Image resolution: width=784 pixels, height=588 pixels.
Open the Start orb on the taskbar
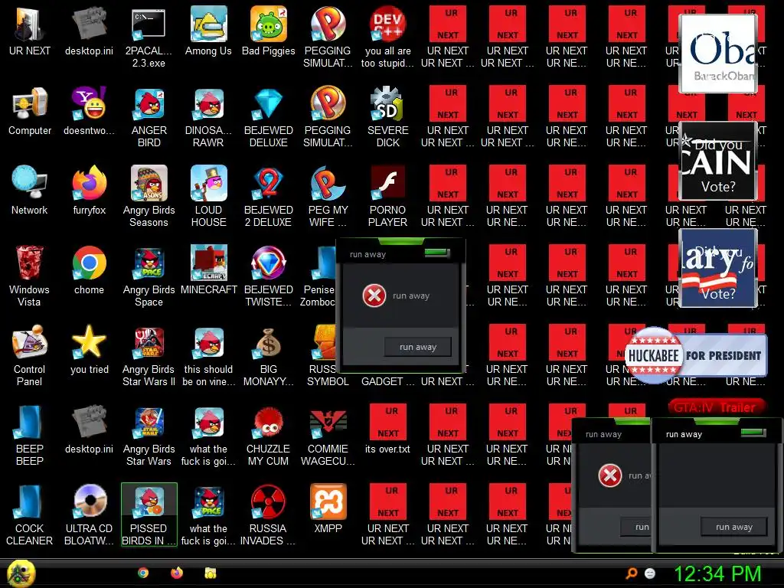pyautogui.click(x=21, y=573)
